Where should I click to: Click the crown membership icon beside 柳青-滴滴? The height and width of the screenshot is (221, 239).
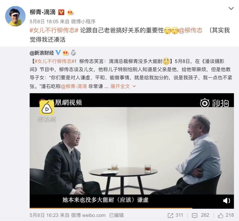click(70, 13)
